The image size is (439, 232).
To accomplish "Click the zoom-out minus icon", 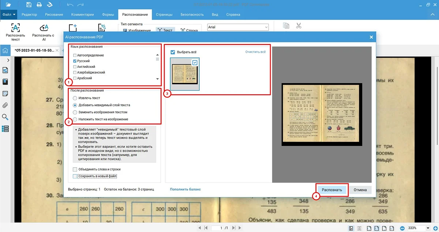I will [402, 228].
